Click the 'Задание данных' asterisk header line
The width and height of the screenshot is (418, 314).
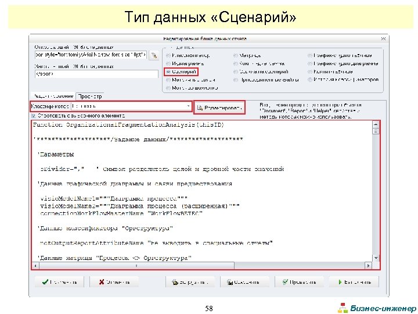coord(138,140)
